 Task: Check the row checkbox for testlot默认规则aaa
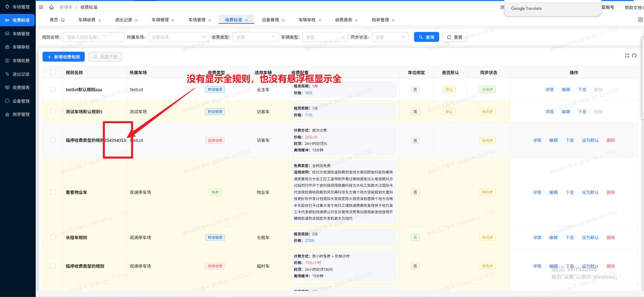[x=53, y=89]
